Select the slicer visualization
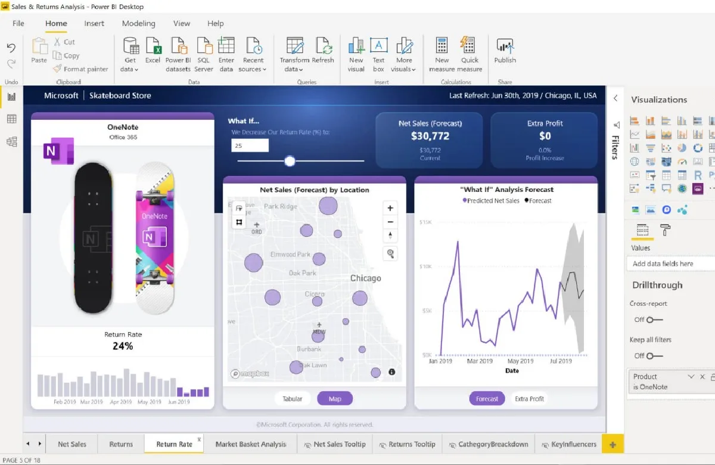Image resolution: width=715 pixels, height=465 pixels. [651, 175]
